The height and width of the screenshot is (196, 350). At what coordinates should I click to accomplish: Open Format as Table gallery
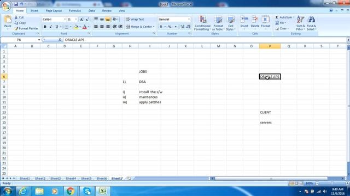218,23
